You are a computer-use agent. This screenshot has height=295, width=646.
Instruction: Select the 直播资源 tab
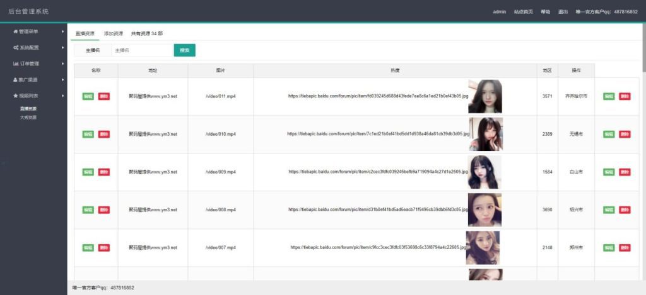click(85, 33)
